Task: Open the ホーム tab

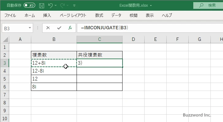Action: pos(30,15)
